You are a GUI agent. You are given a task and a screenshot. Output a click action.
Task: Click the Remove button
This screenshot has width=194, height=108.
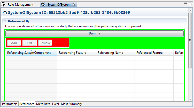point(45,43)
